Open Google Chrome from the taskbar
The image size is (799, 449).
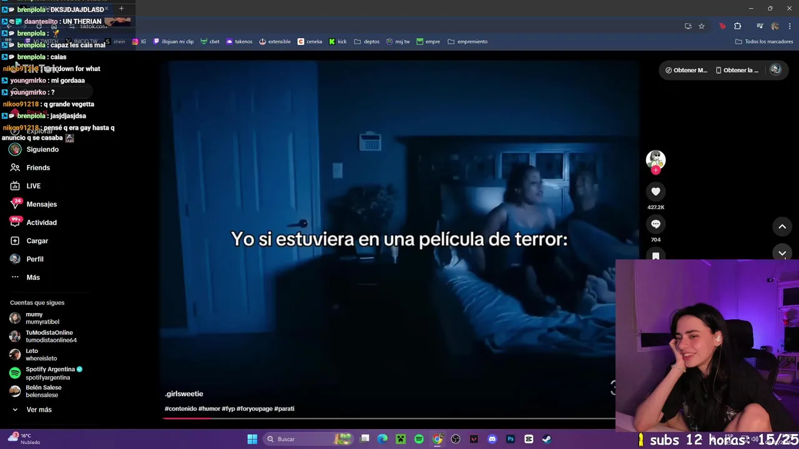click(438, 439)
